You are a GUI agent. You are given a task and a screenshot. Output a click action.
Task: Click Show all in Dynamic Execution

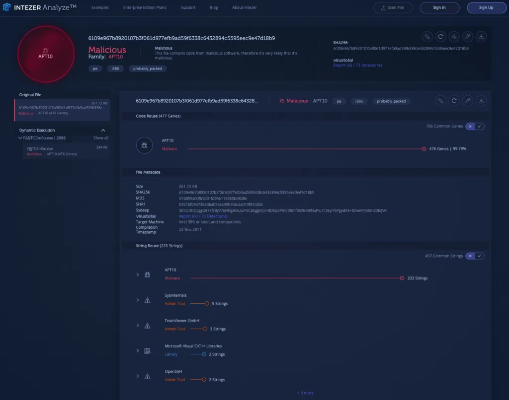coord(100,138)
